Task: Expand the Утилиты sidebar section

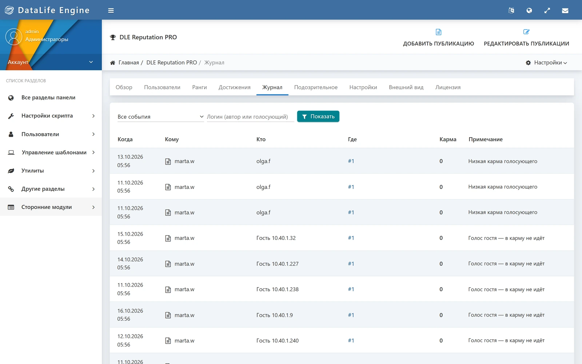Action: 51,170
